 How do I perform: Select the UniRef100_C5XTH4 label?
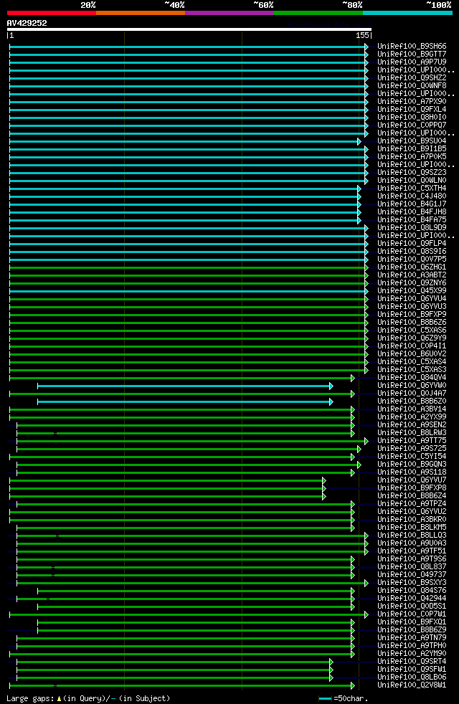coord(412,188)
